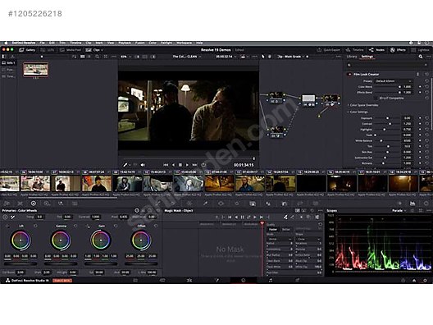433x325 pixels.
Task: Reset the Gamma wheel
Action: click(x=75, y=226)
